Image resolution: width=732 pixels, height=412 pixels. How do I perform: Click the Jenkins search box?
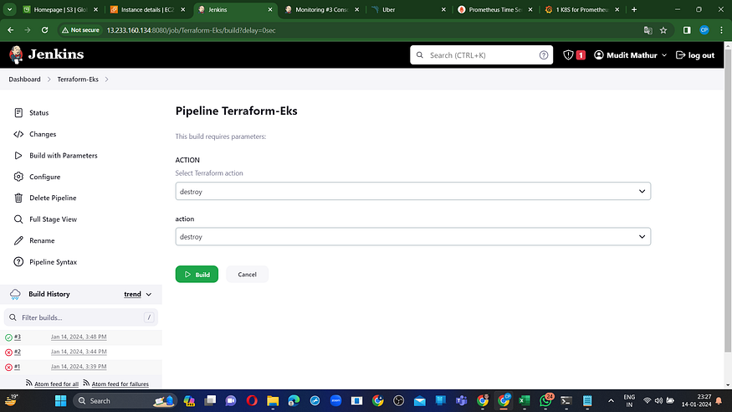click(x=481, y=55)
